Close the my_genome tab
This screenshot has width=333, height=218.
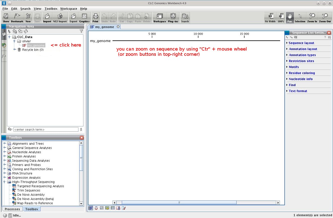pos(118,27)
